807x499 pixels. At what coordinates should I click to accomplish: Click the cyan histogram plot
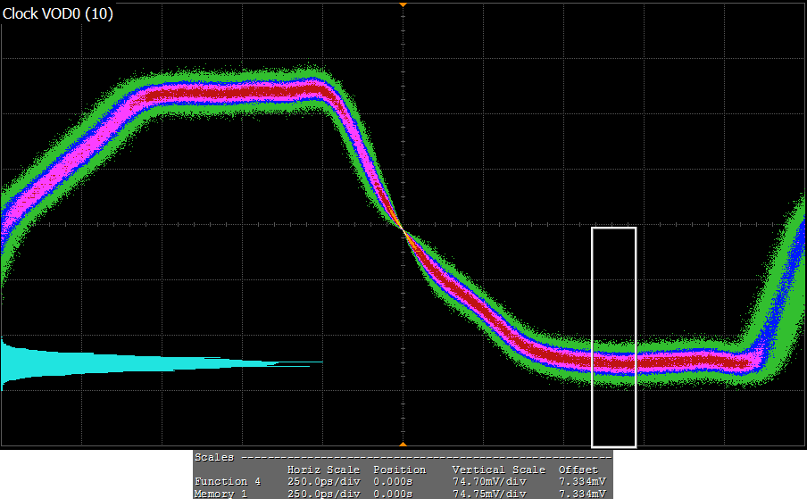coord(134,363)
